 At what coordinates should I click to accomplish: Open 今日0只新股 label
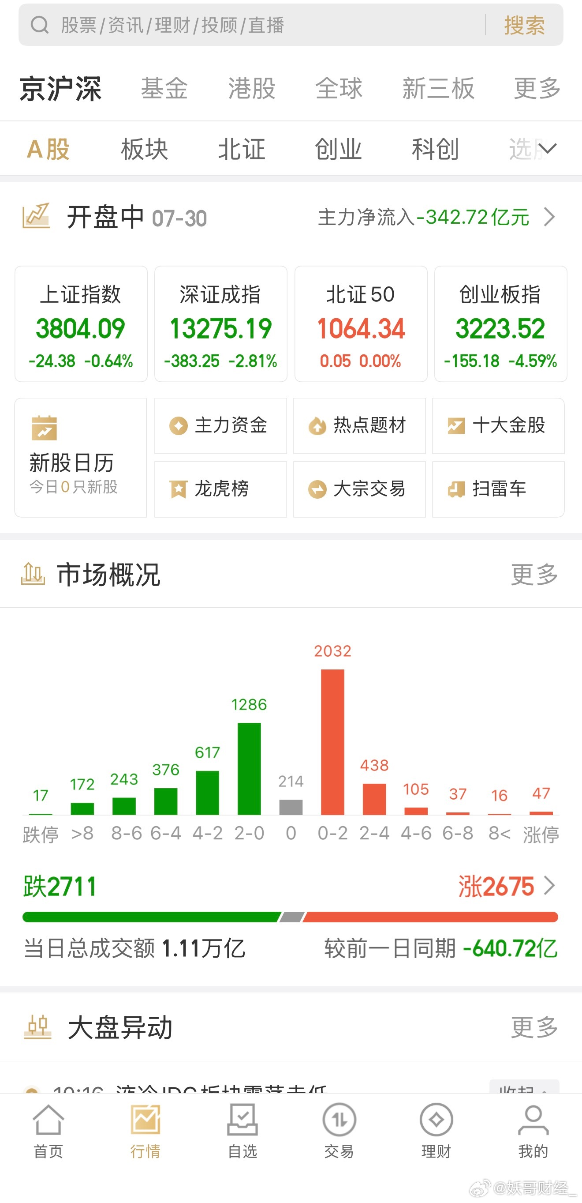click(x=73, y=487)
